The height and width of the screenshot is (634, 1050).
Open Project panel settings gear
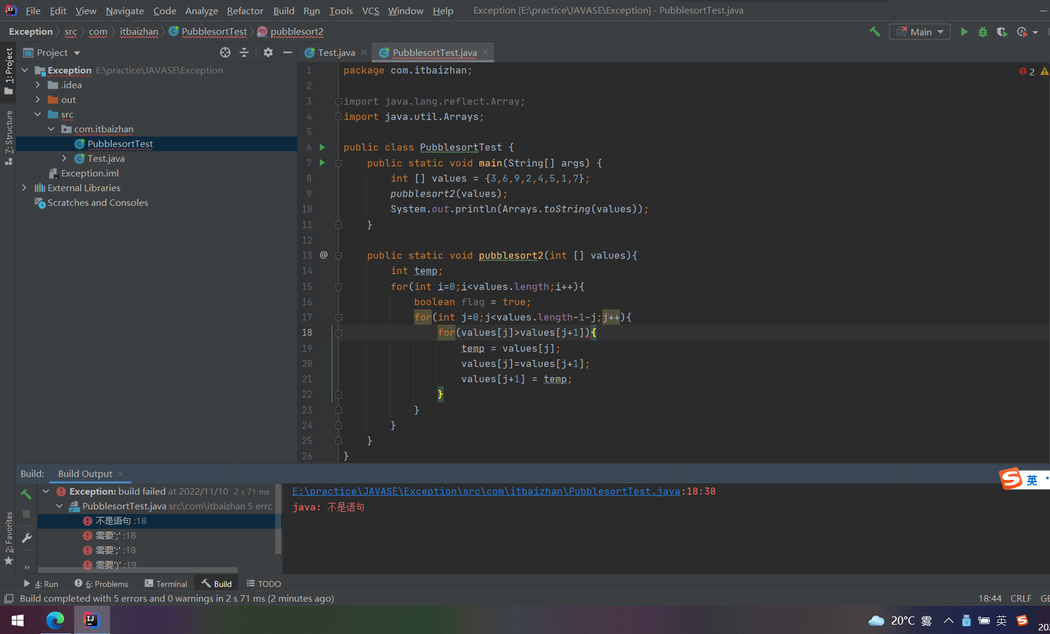click(268, 52)
